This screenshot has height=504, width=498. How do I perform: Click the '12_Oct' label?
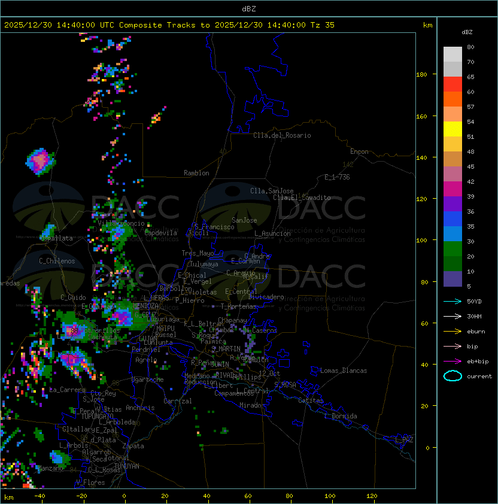click(269, 374)
